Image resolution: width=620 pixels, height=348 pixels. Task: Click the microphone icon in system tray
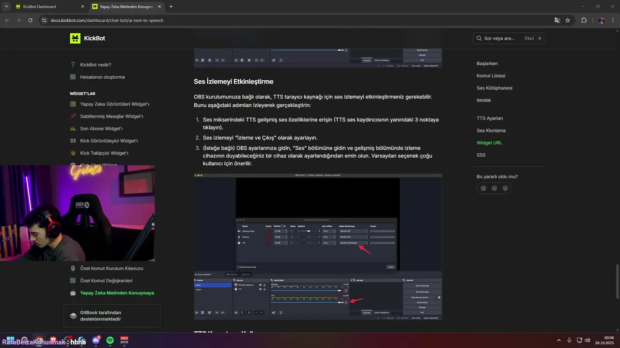coord(569,340)
